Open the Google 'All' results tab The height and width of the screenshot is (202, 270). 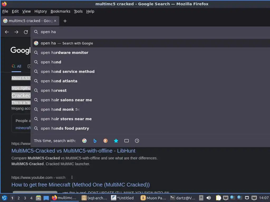coord(16,66)
